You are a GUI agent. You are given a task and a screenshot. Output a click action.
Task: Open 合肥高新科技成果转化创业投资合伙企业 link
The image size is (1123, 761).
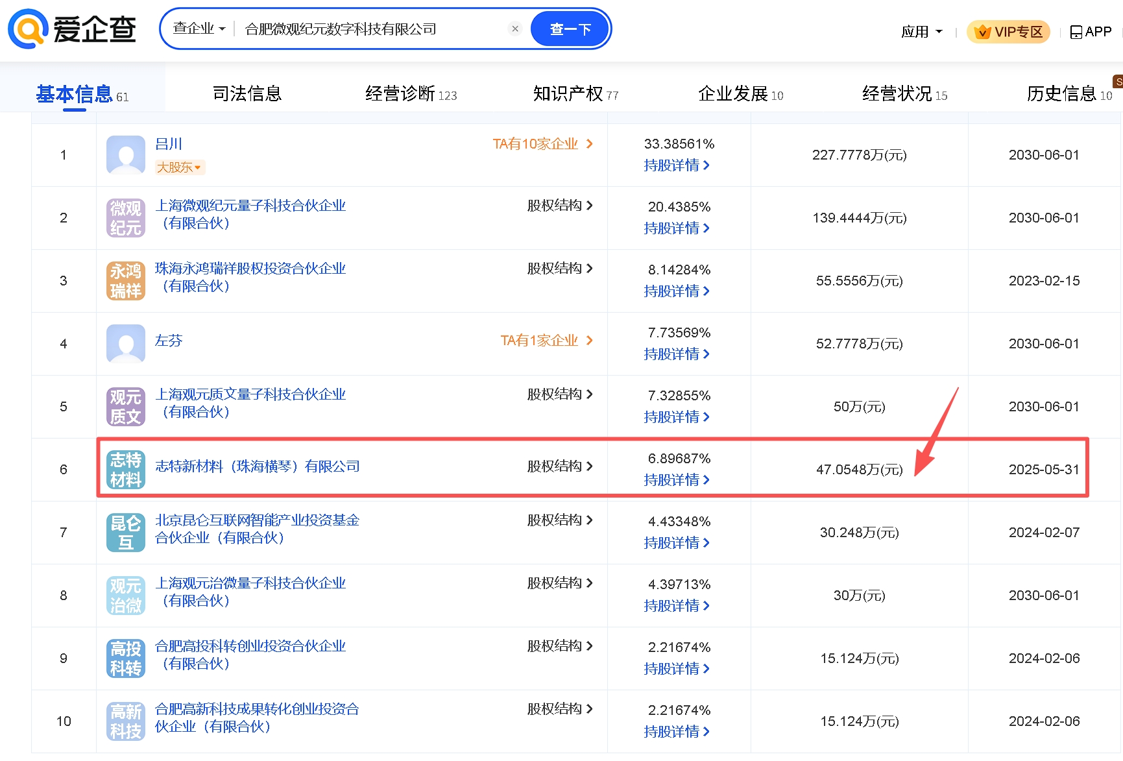coord(257,718)
